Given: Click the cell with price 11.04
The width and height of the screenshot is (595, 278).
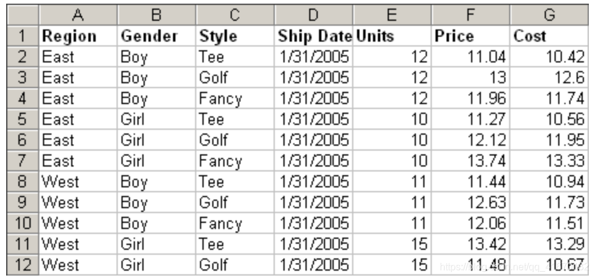Looking at the screenshot, I should pos(470,57).
